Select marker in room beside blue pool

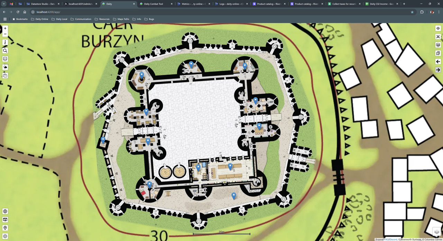[198, 168]
